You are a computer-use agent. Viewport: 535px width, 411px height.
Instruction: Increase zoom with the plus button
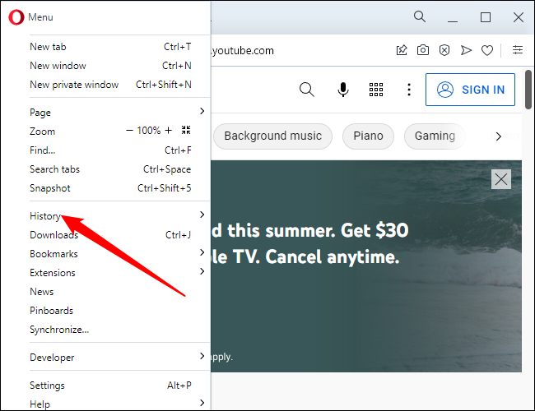169,131
